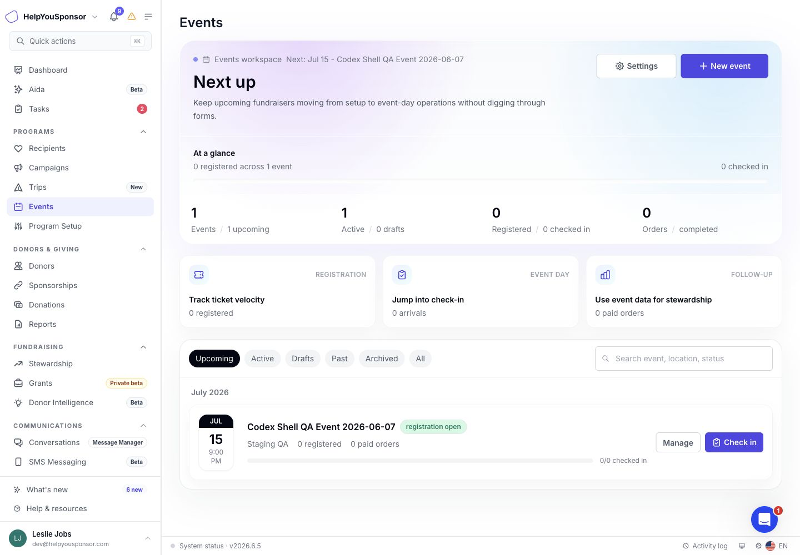
Task: Collapse the Donors & Giving section
Action: 143,249
